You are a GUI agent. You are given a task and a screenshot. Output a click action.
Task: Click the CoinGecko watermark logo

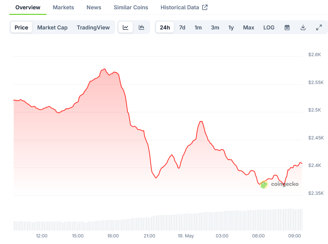(280, 184)
